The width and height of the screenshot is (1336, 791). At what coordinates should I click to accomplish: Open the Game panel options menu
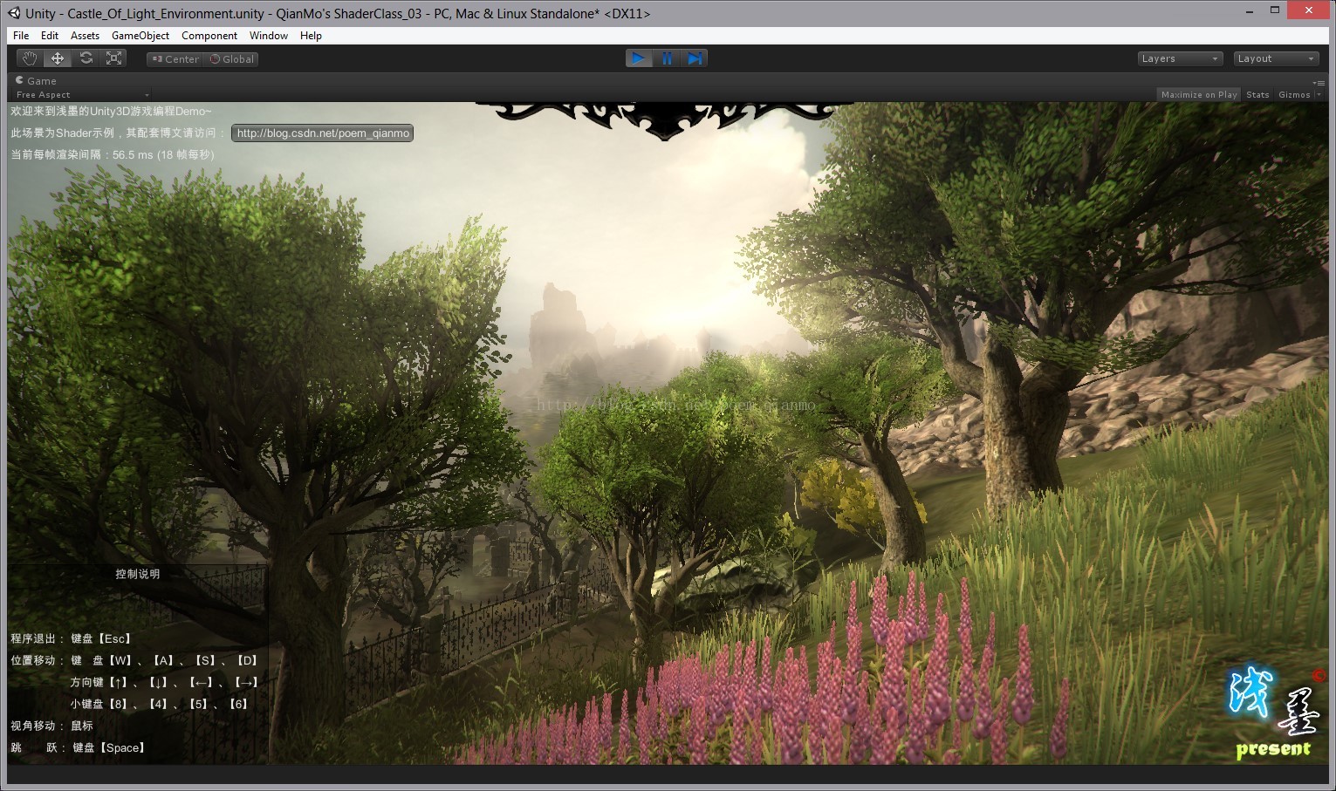[x=1319, y=82]
